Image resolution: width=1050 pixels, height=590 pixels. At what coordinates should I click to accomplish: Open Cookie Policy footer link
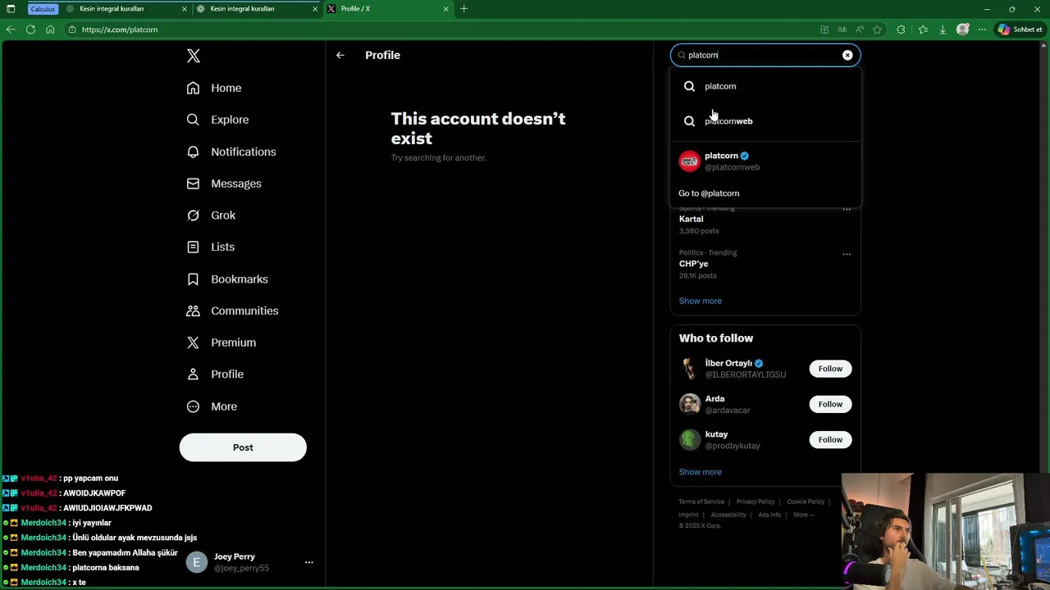click(806, 501)
